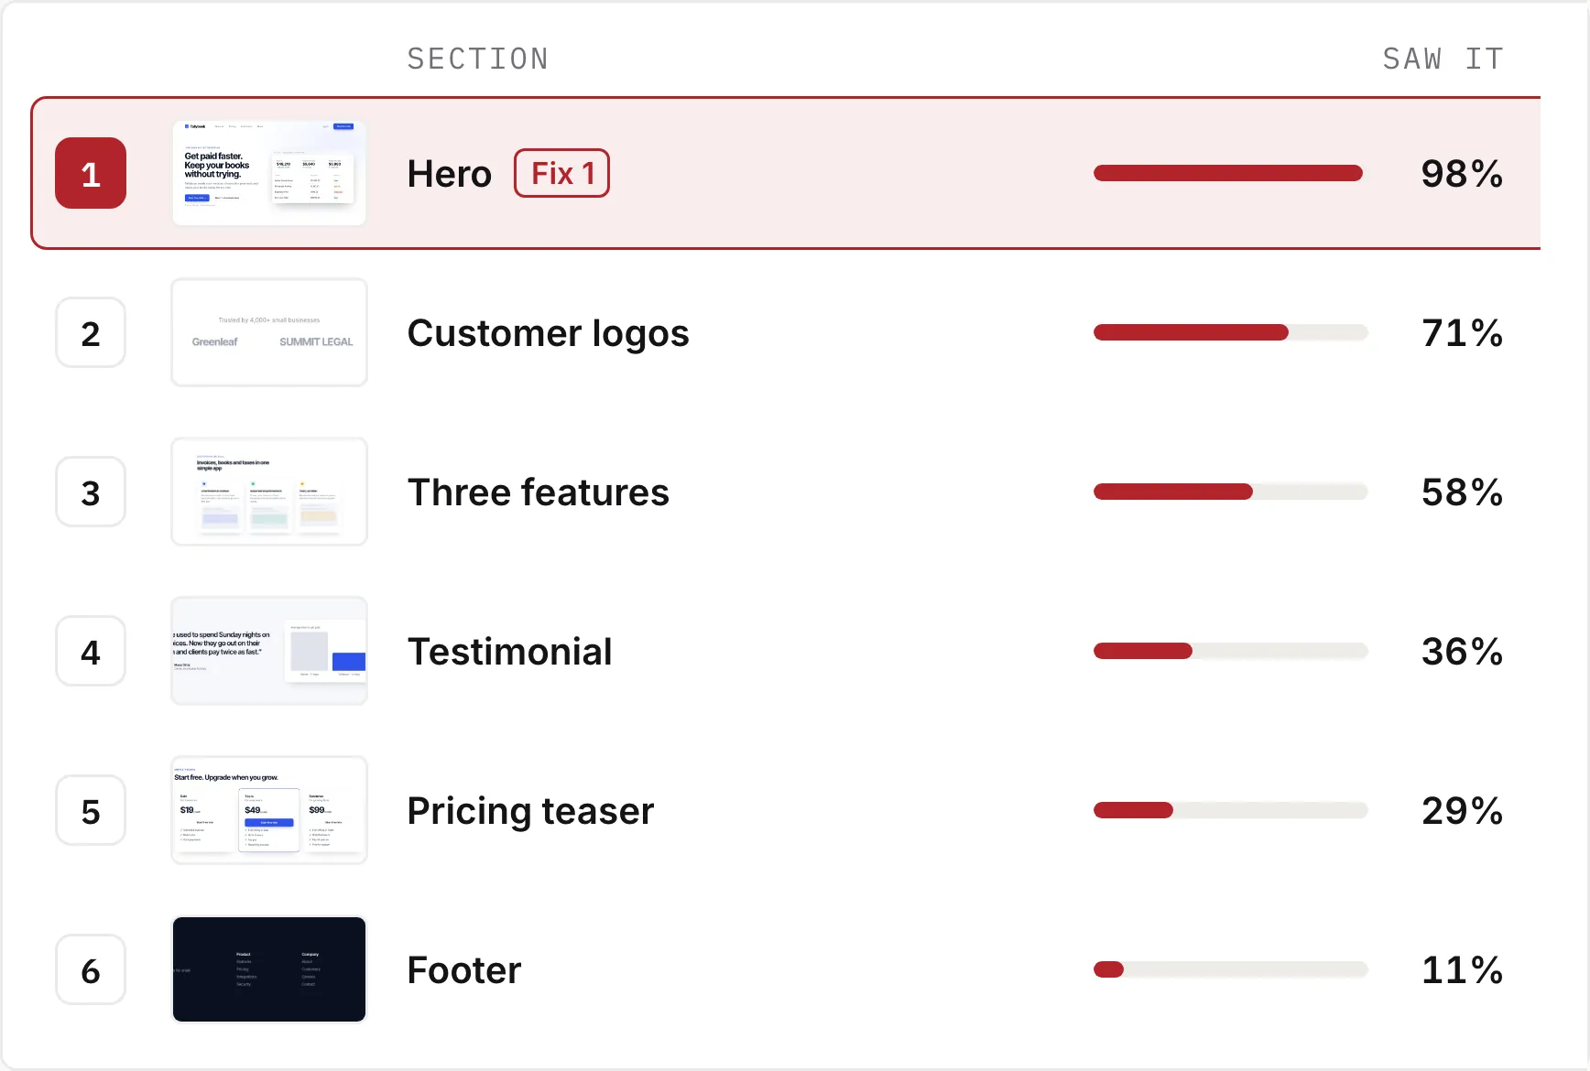Choose rank badge 5 for Pricing teaser
This screenshot has width=1590, height=1071.
tap(91, 810)
